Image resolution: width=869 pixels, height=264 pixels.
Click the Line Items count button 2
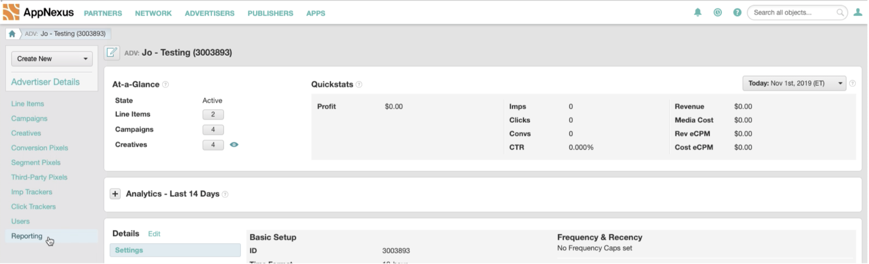click(x=213, y=115)
